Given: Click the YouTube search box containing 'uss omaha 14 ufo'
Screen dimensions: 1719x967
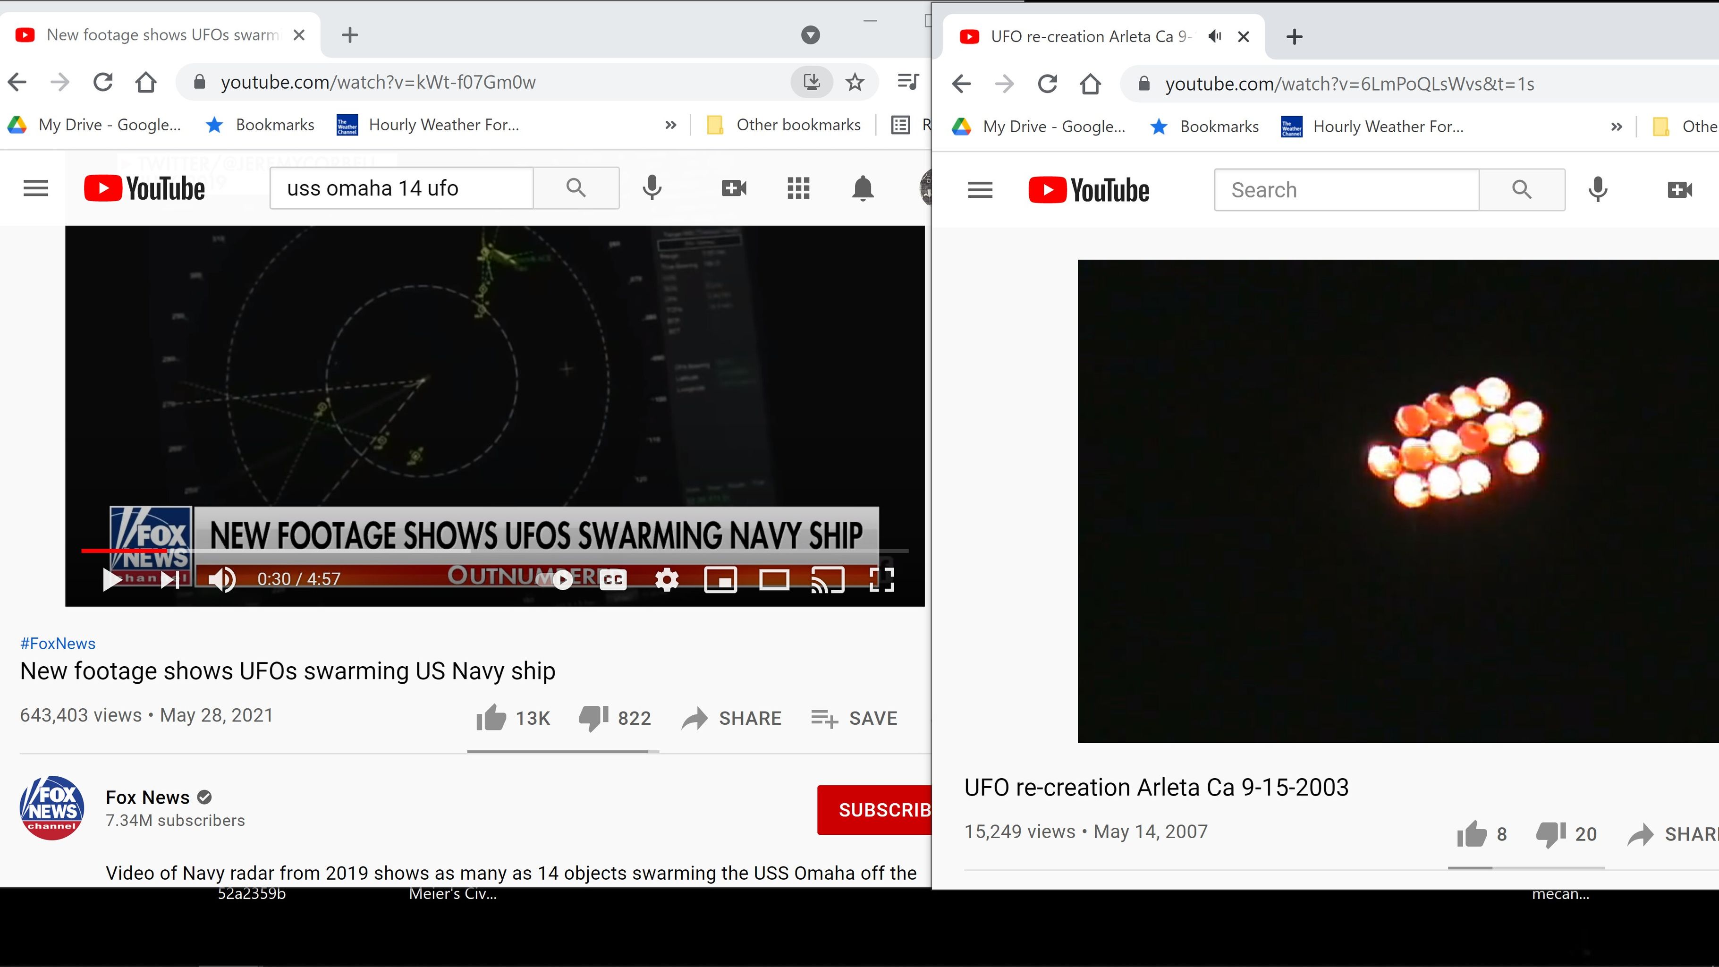Looking at the screenshot, I should tap(402, 188).
